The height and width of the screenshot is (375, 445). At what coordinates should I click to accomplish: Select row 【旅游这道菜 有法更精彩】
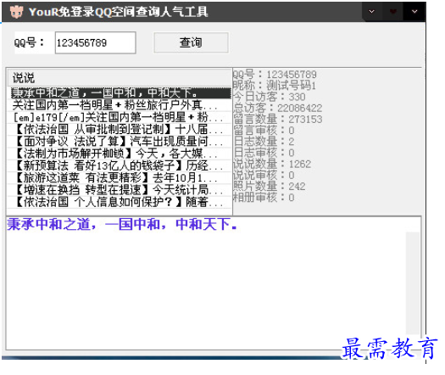(x=120, y=178)
